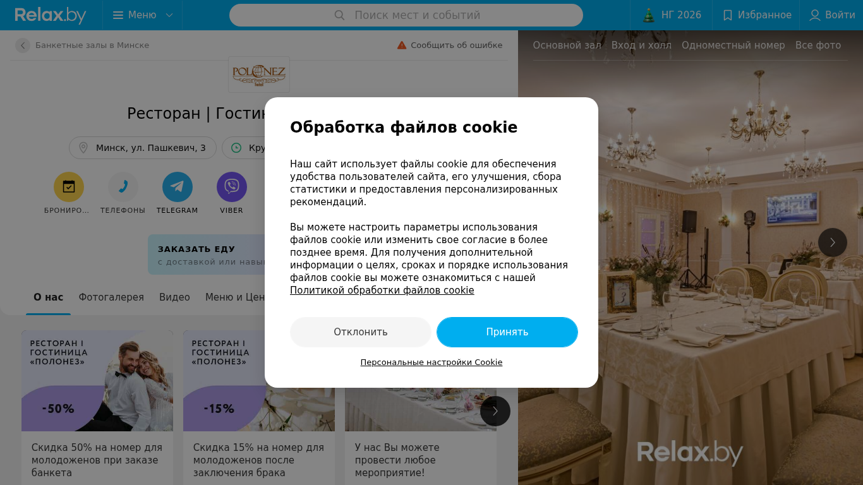Screen dimensions: 863x485
Task: Open the Видео tab
Action: [174, 297]
